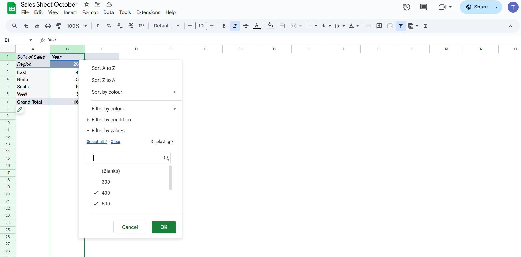Insert a comment from the toolbar
521x257 pixels.
(379, 26)
